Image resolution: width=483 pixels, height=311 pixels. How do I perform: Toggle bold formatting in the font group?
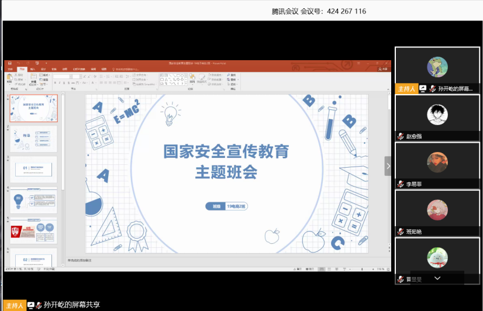(55, 82)
